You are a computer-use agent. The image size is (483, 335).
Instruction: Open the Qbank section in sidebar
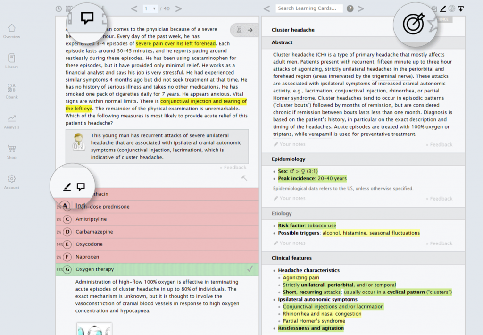pos(12,91)
